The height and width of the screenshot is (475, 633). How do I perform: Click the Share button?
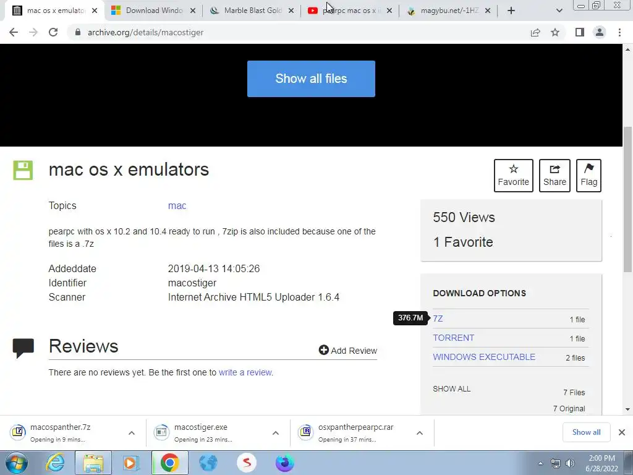point(554,175)
